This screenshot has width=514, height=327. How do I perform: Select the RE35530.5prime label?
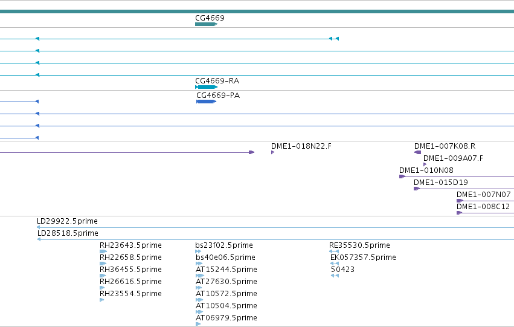359,245
